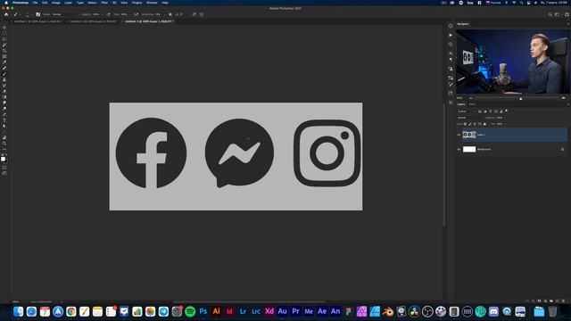Open Adobe Illustrator from the Dock

216,311
